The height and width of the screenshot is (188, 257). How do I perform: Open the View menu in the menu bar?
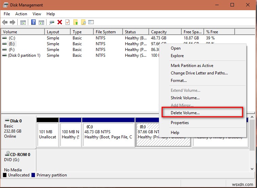[x=37, y=14]
